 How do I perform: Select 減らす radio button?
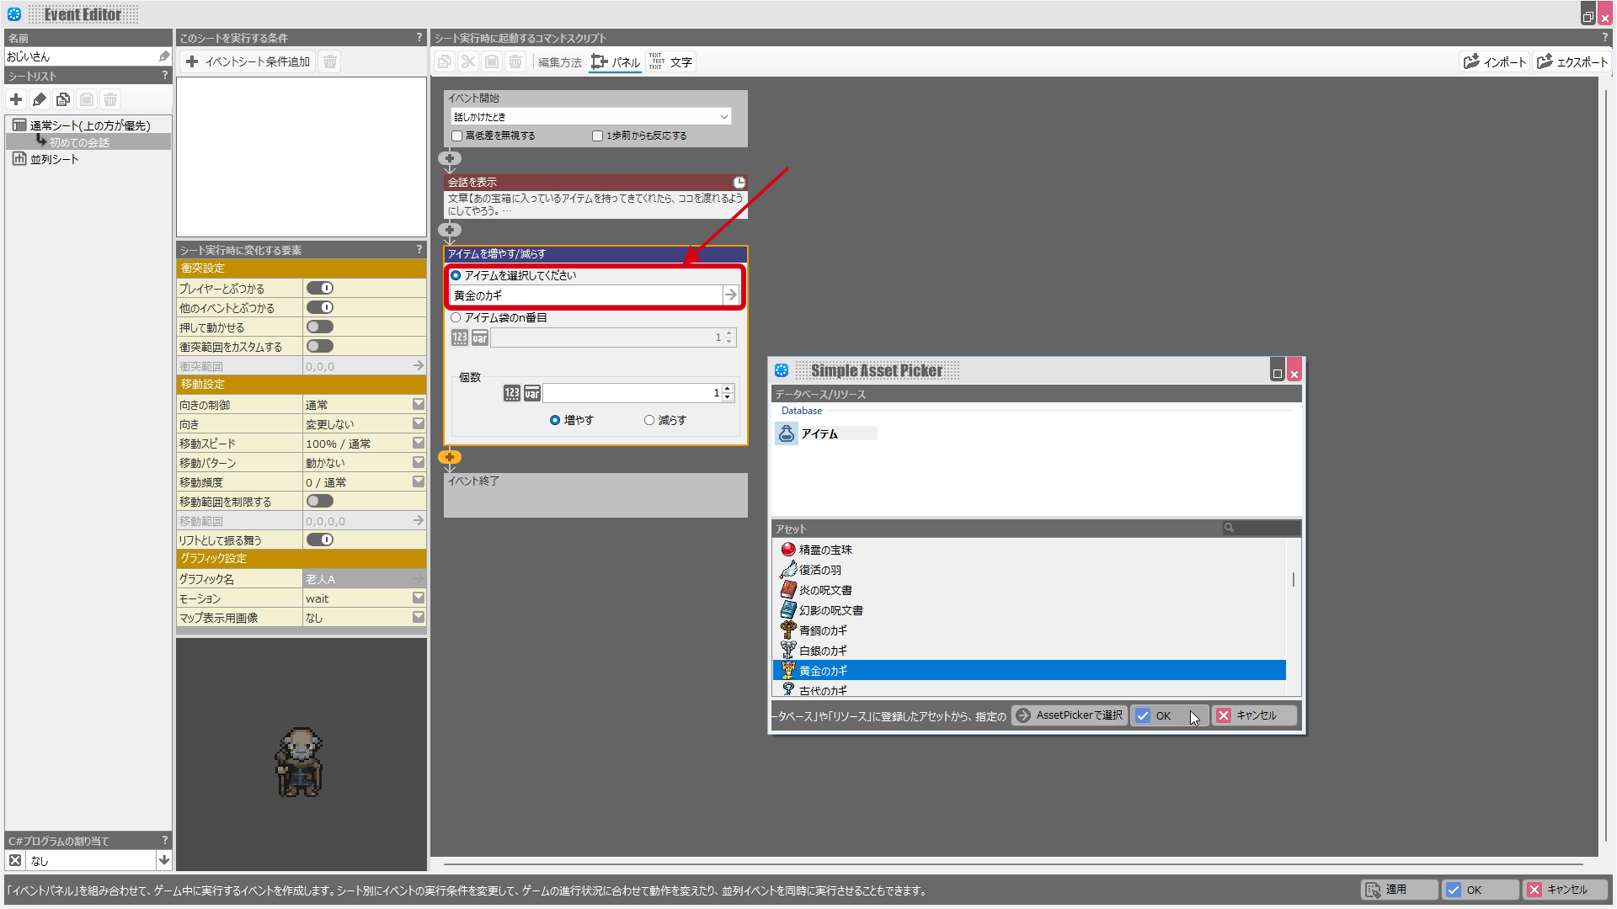(x=649, y=420)
